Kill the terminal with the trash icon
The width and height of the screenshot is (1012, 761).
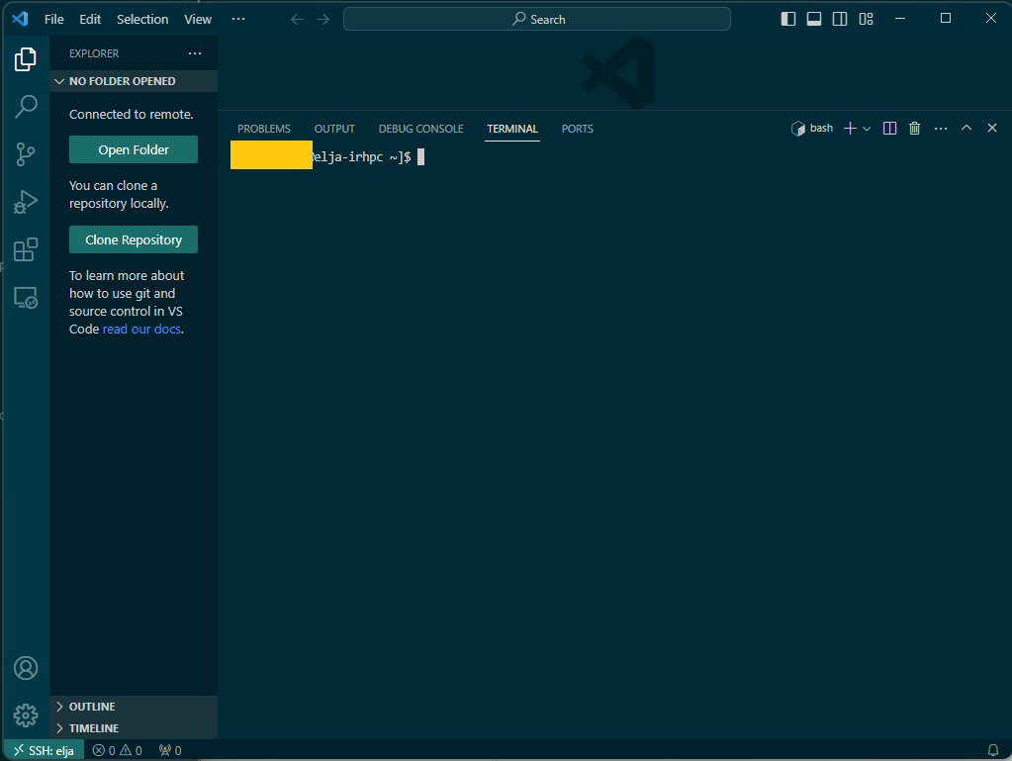pos(913,128)
